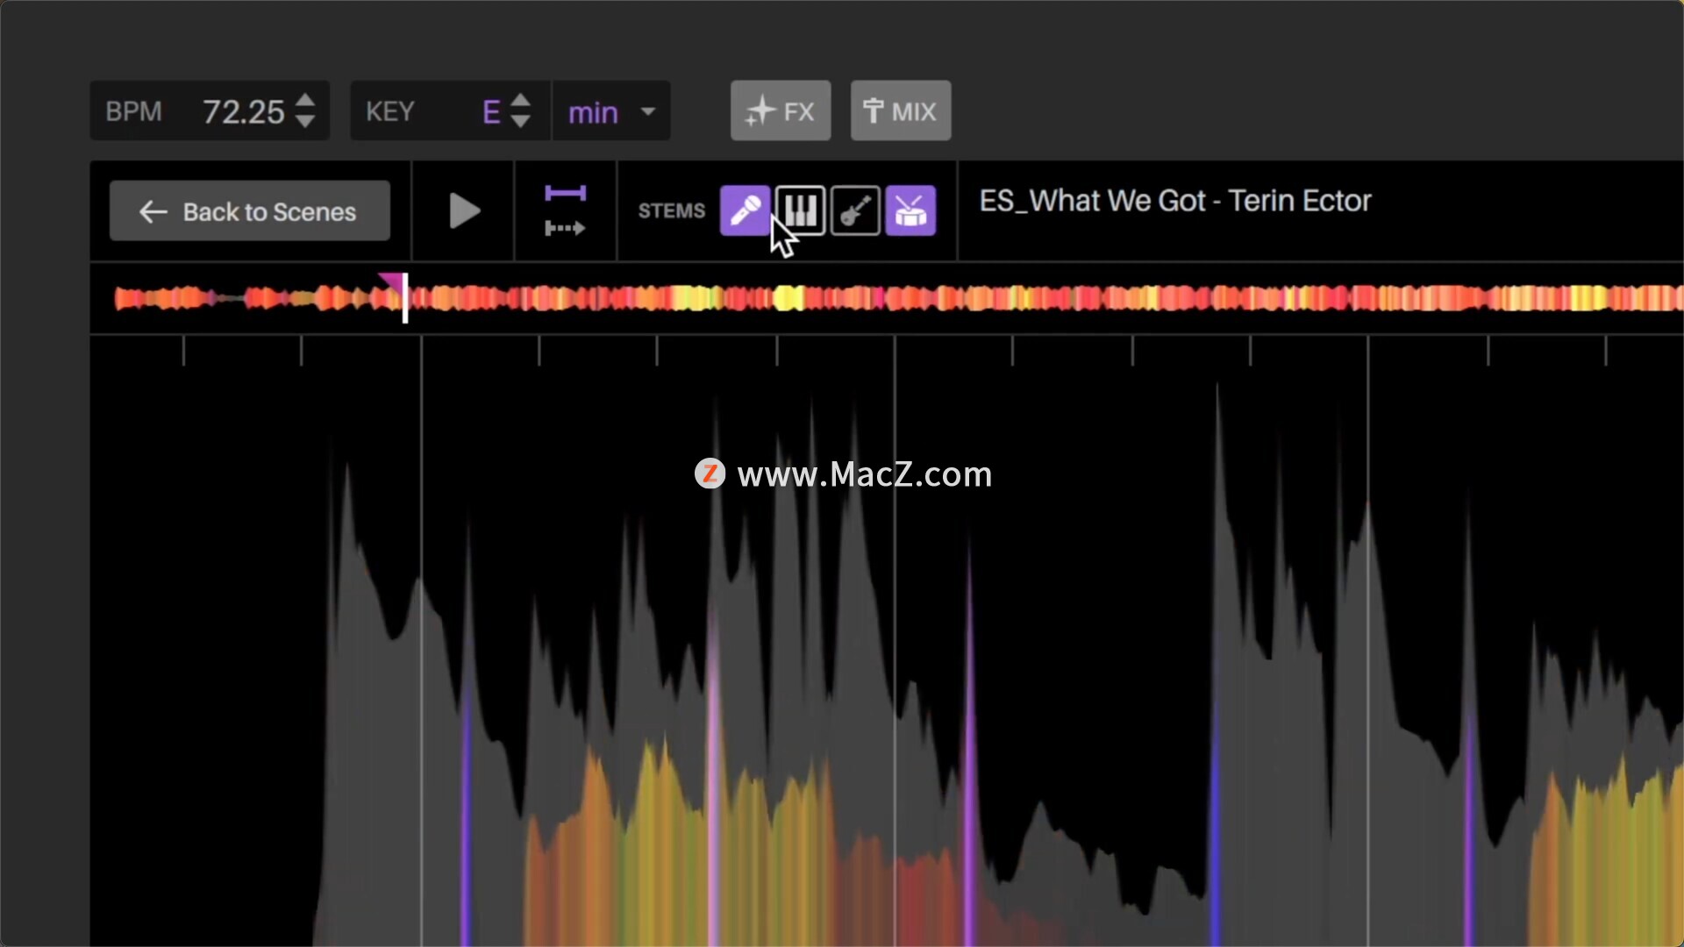
Task: Seek on the overview waveform's bright yellow section
Action: [x=788, y=299]
